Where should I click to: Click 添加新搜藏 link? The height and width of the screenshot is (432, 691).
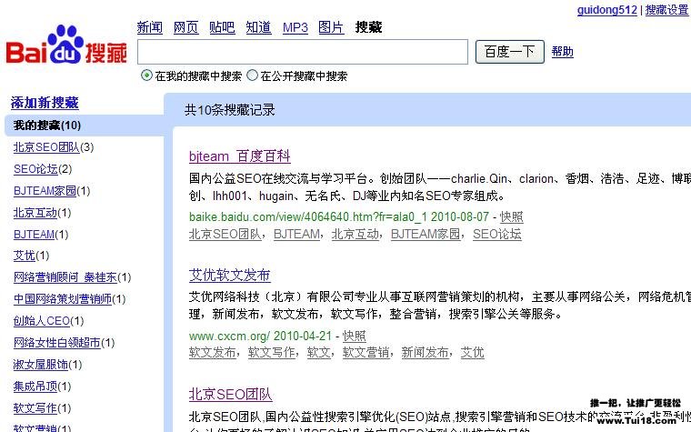pos(45,103)
